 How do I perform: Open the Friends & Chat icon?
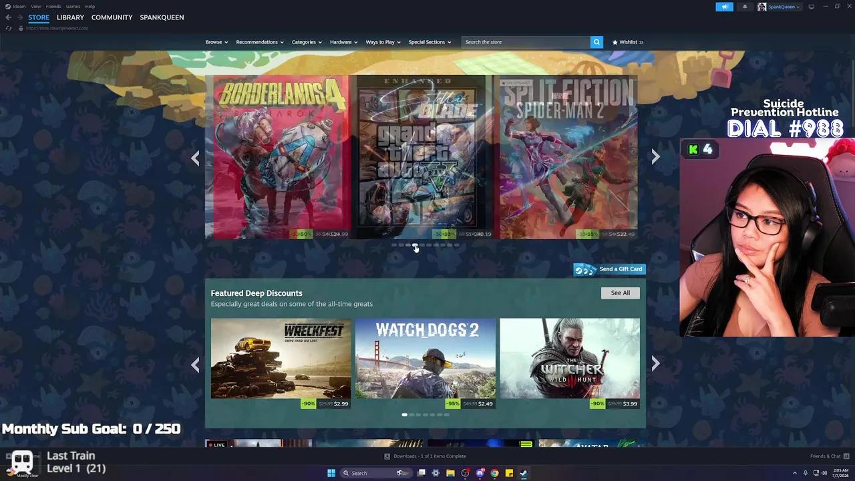[845, 456]
